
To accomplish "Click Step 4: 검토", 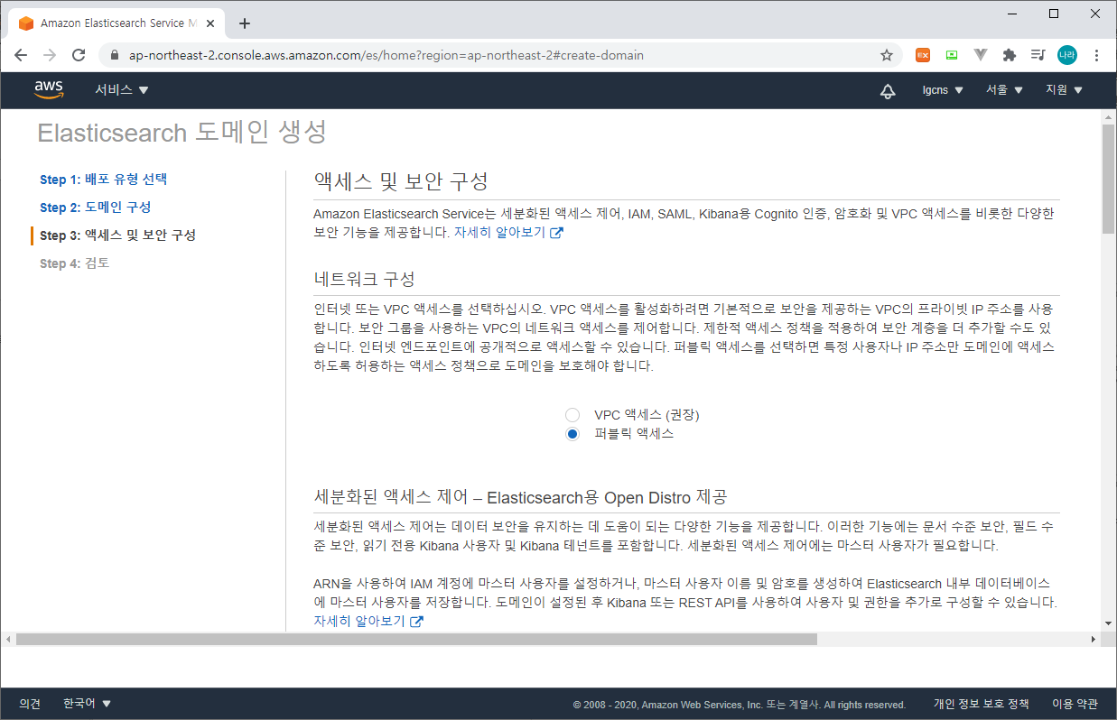I will point(74,263).
